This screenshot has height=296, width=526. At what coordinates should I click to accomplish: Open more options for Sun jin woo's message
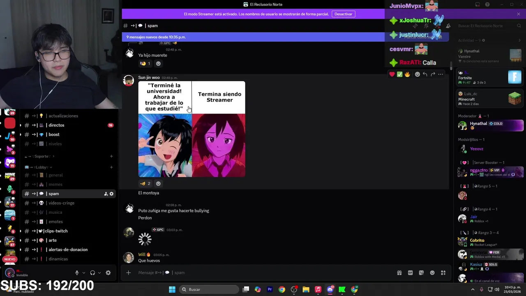coord(441,74)
